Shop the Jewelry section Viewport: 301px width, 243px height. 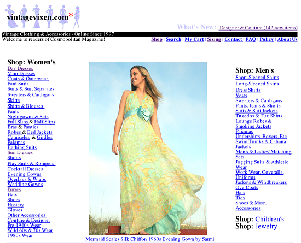tap(266, 226)
